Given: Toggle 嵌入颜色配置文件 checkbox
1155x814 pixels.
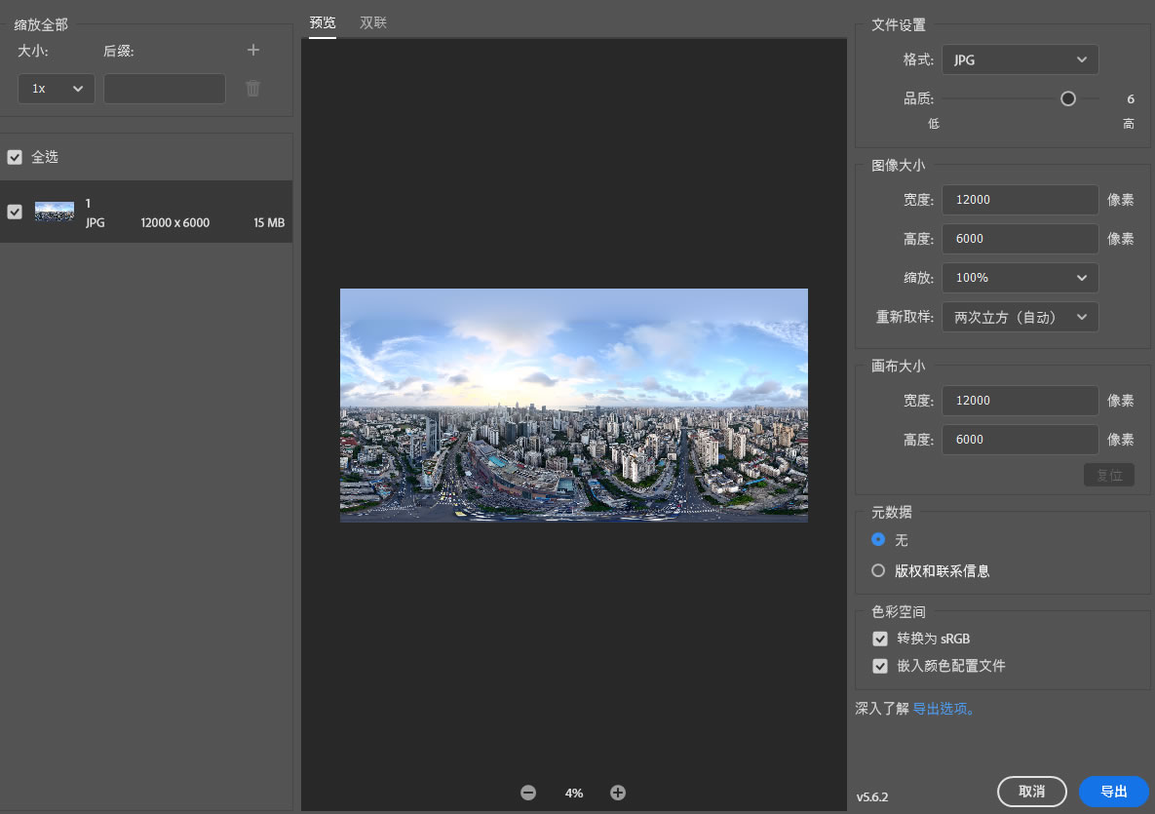Looking at the screenshot, I should point(880,666).
